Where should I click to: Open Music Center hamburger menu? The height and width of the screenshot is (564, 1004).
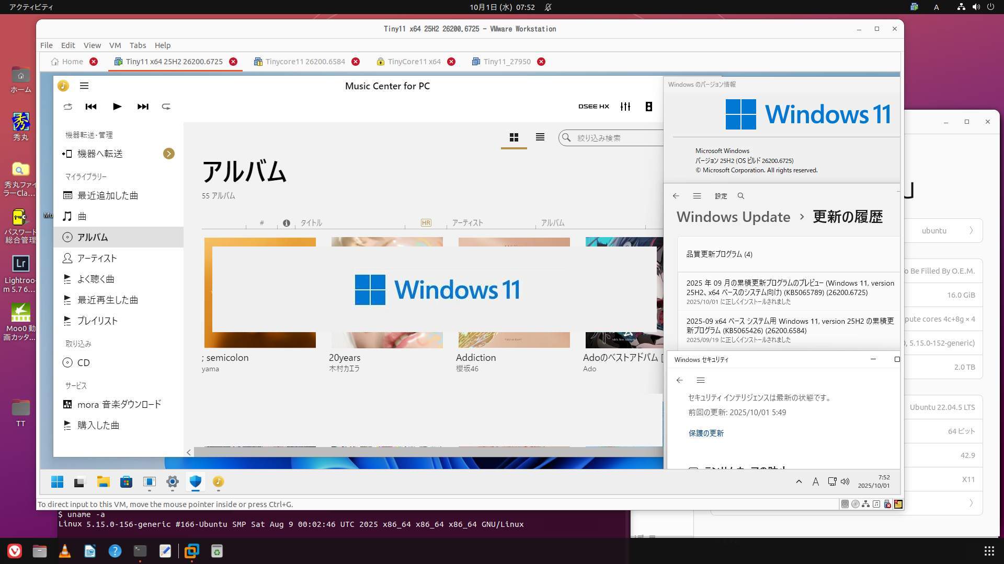pos(84,86)
